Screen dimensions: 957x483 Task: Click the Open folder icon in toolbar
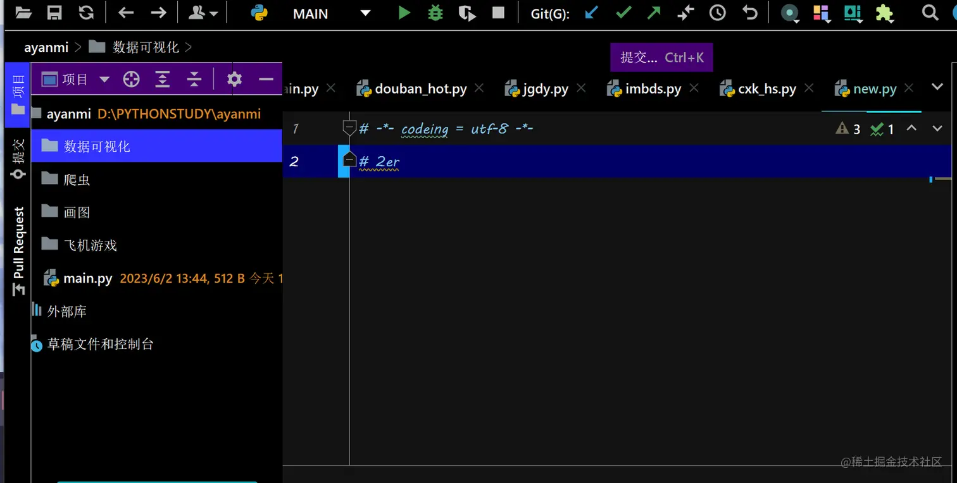[x=24, y=13]
